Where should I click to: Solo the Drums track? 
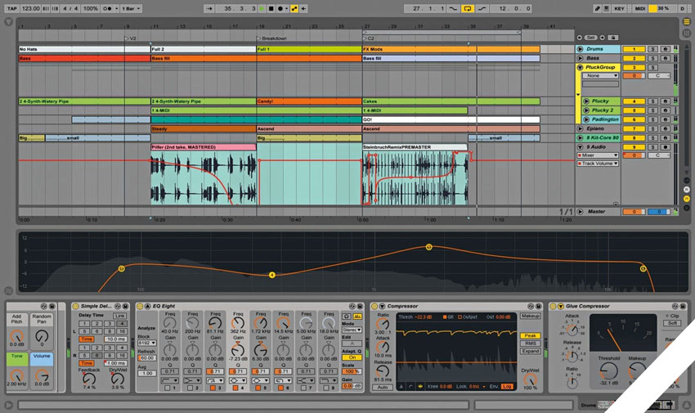point(652,49)
